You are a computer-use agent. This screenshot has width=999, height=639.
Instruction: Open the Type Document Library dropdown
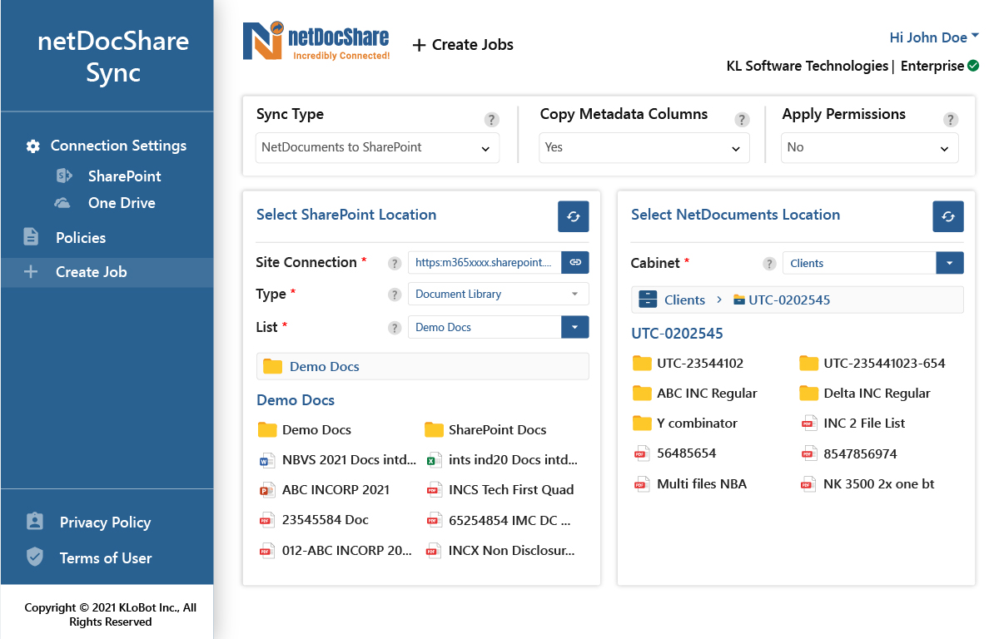coord(498,294)
